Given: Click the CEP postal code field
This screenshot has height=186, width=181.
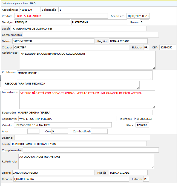Looking at the screenshot, I should point(168,47).
